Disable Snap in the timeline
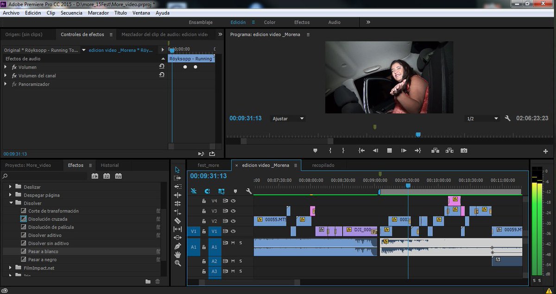Screen dimensions: 556x294 click(x=207, y=191)
